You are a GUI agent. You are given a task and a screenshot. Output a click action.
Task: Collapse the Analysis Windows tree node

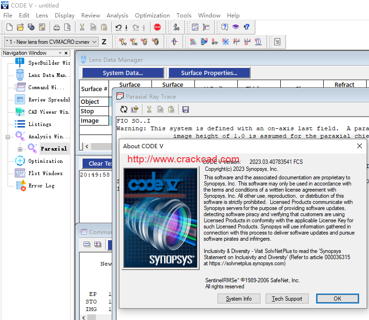(x=8, y=137)
